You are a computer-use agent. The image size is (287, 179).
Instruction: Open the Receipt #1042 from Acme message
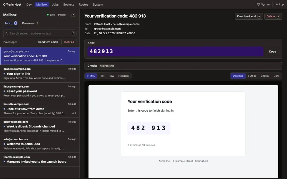pos(40,109)
